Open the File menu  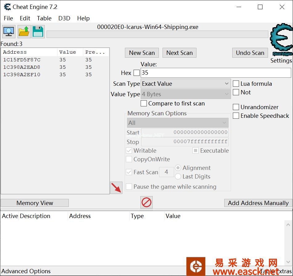coord(8,18)
